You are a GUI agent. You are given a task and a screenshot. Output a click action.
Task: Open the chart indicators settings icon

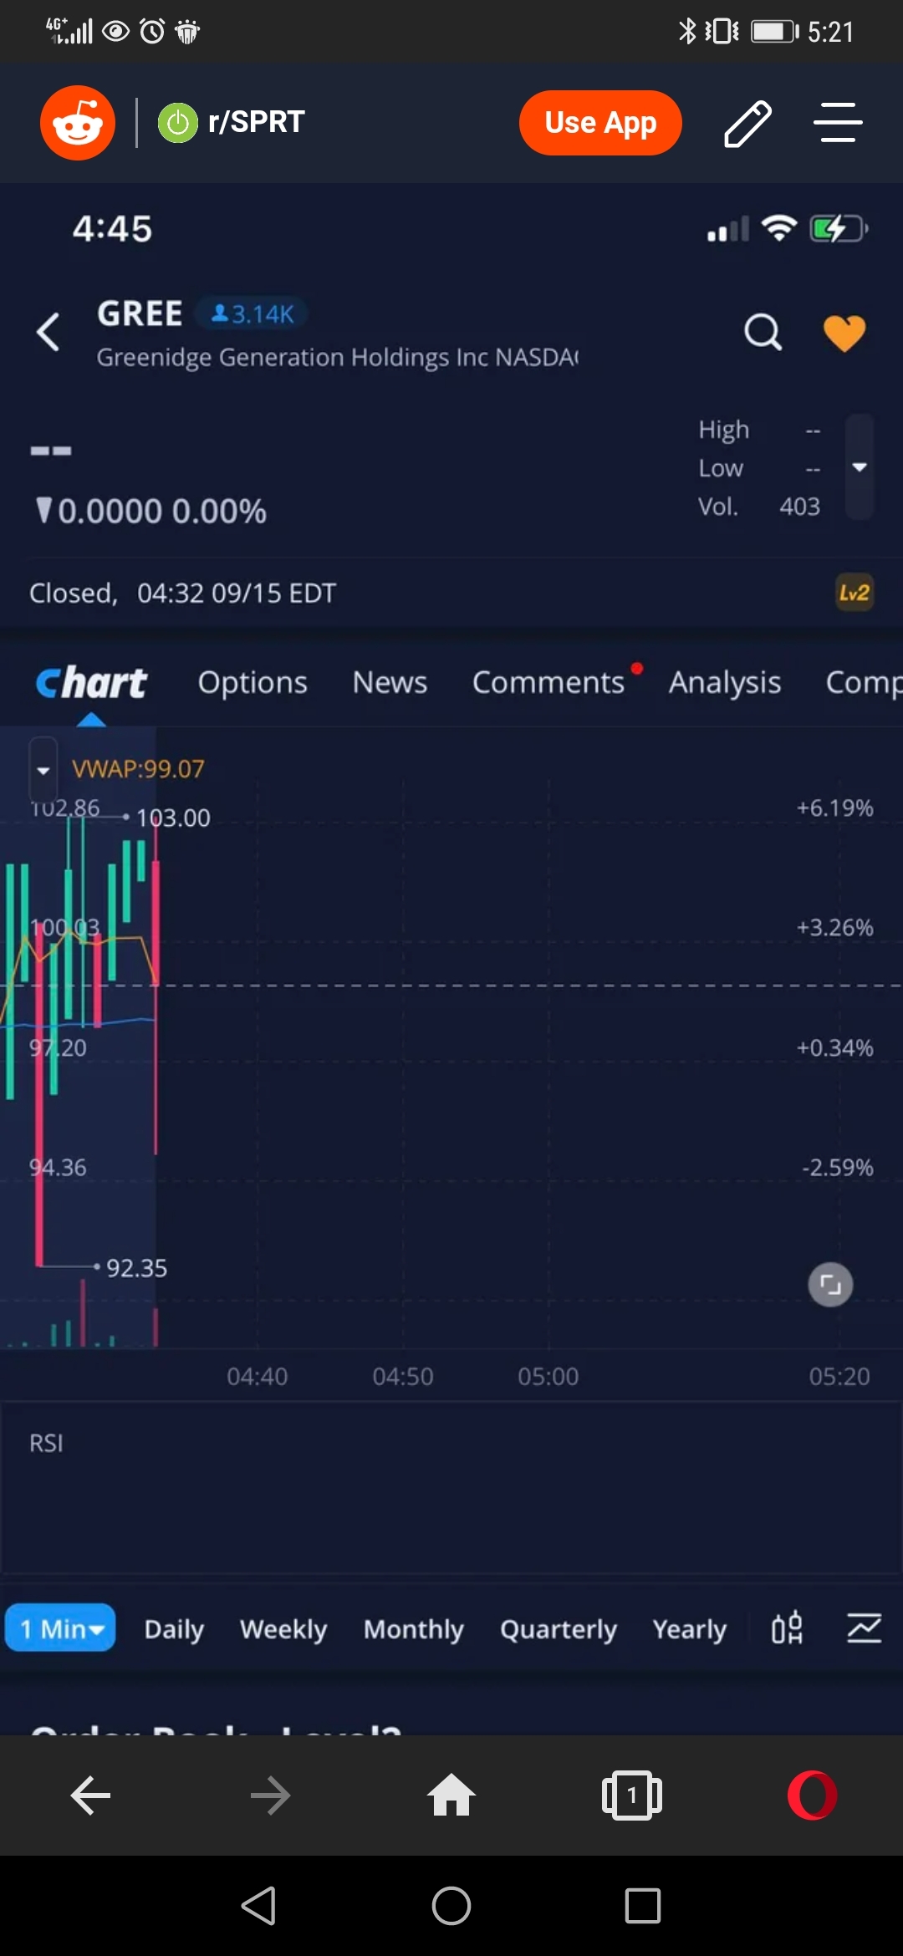tap(864, 1627)
